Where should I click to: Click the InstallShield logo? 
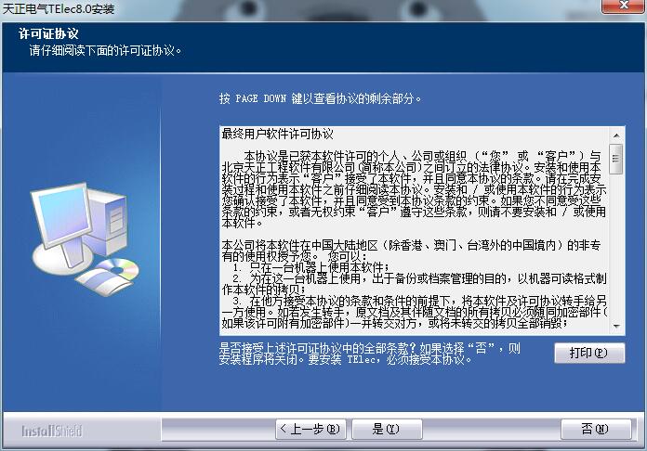click(x=52, y=431)
